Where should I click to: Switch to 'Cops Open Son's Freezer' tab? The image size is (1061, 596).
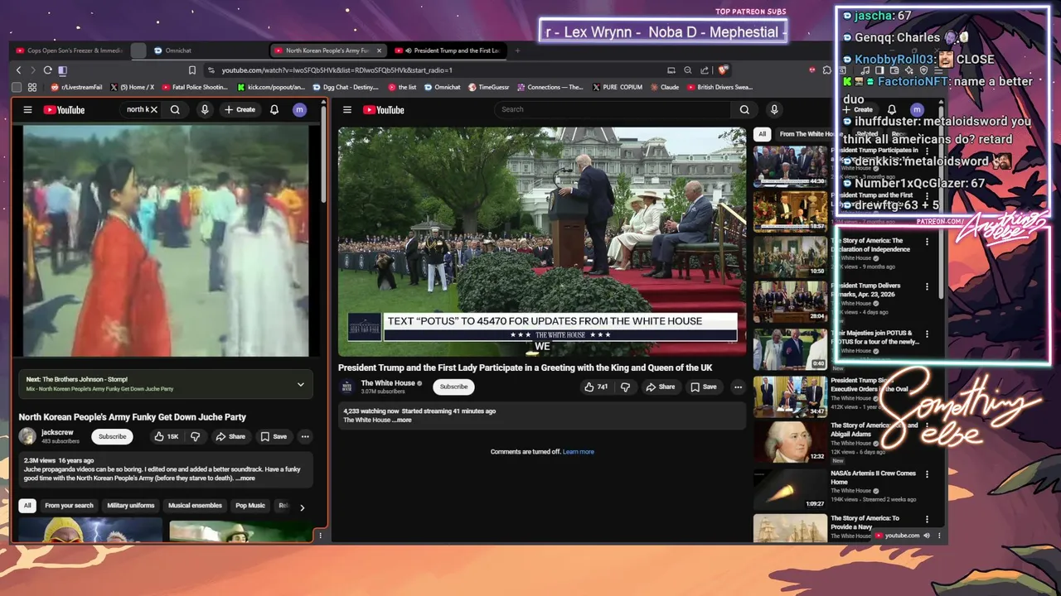(70, 50)
